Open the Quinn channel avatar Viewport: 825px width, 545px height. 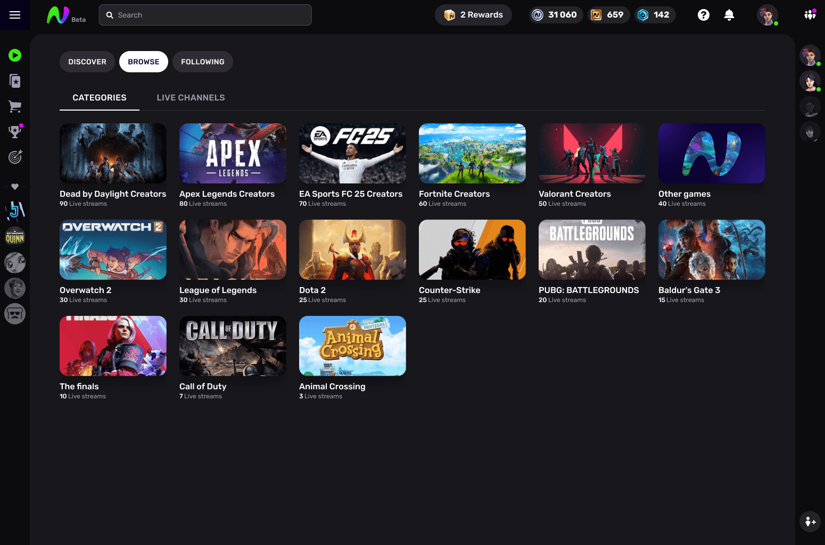click(x=15, y=237)
